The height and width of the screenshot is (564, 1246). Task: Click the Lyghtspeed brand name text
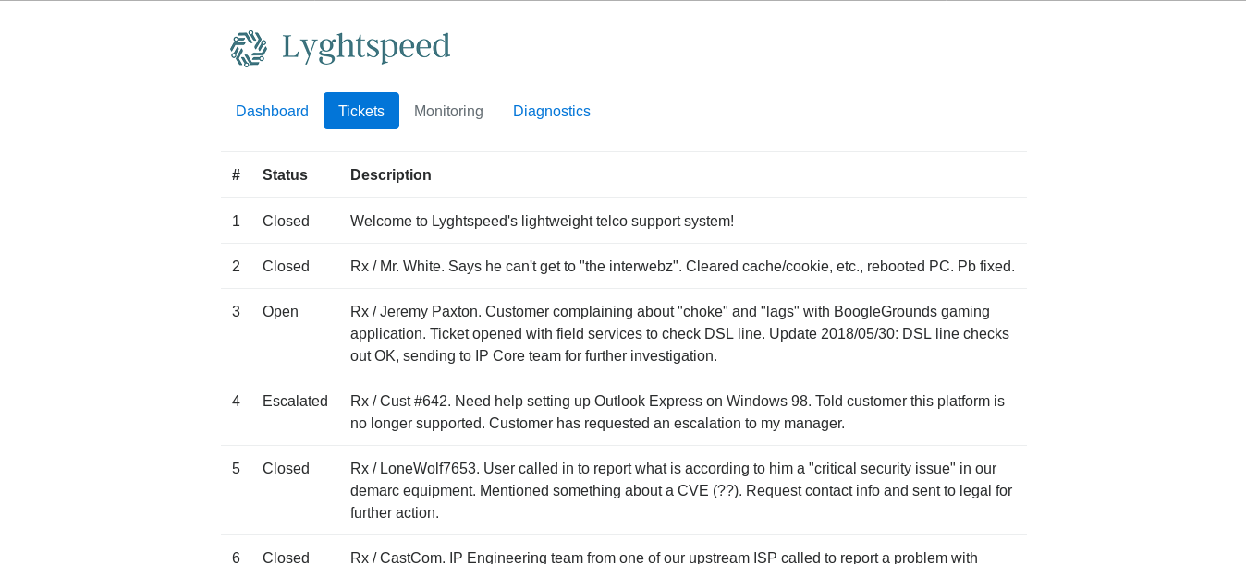366,47
